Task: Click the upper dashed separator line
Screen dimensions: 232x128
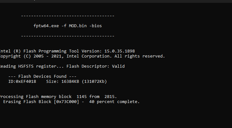Action: pyautogui.click(x=68, y=16)
